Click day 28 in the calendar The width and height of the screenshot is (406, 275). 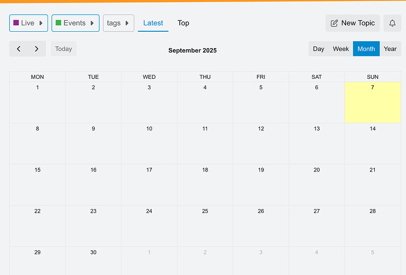click(373, 226)
